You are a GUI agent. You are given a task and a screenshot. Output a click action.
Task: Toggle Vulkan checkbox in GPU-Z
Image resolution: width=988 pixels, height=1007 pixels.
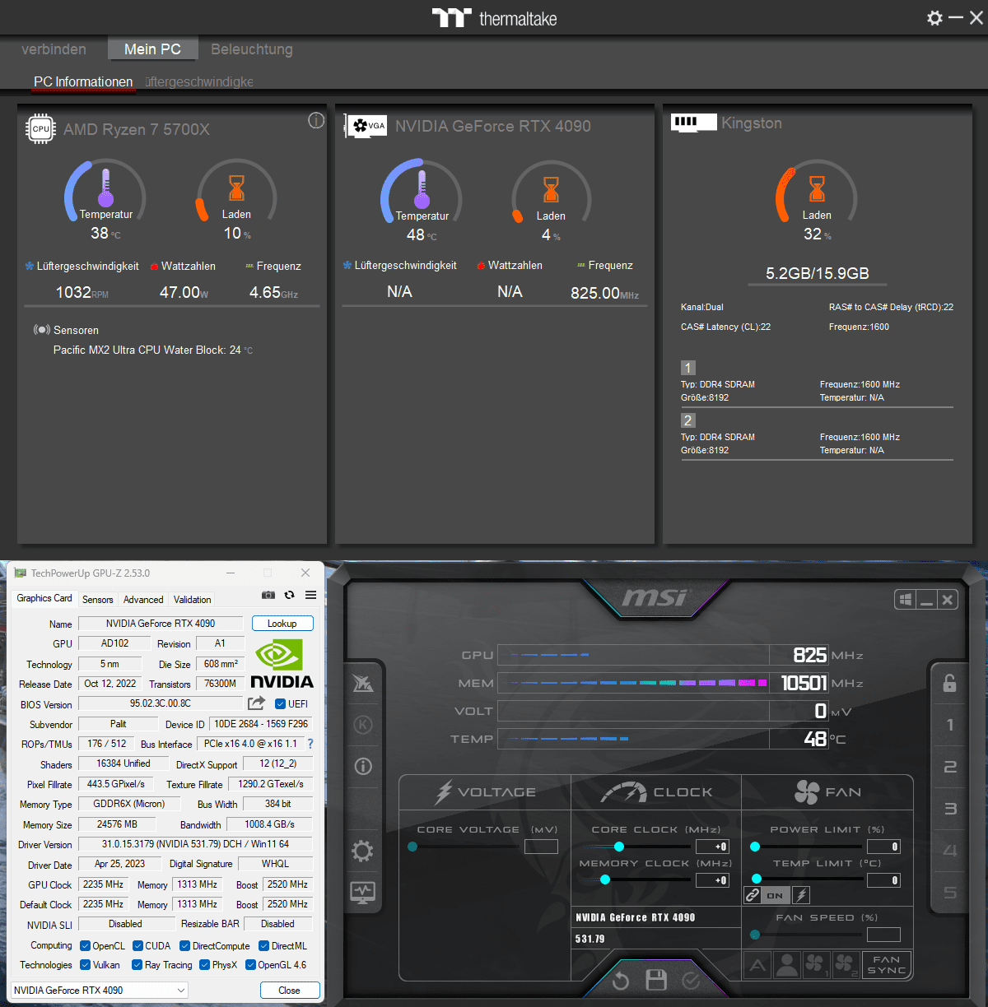[85, 965]
